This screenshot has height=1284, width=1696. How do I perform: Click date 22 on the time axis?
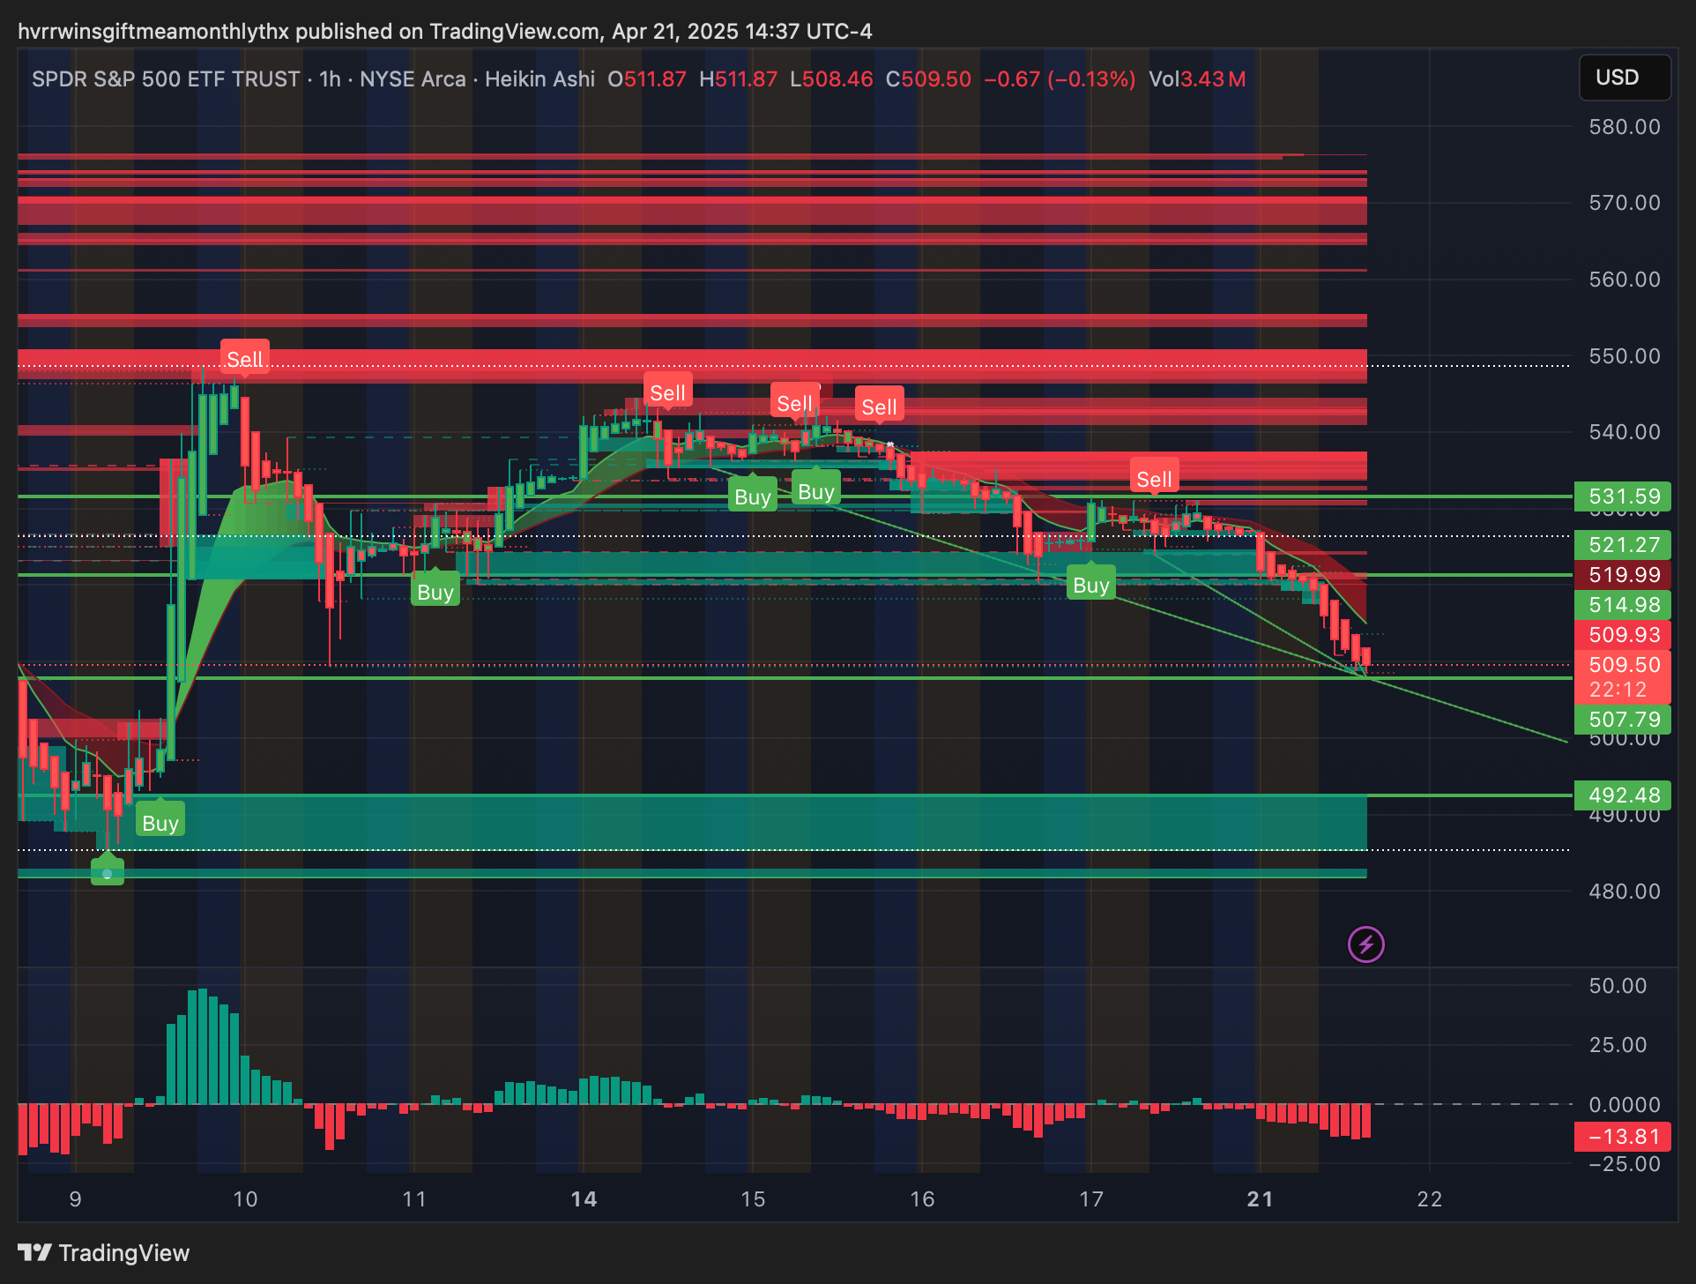pos(1430,1199)
